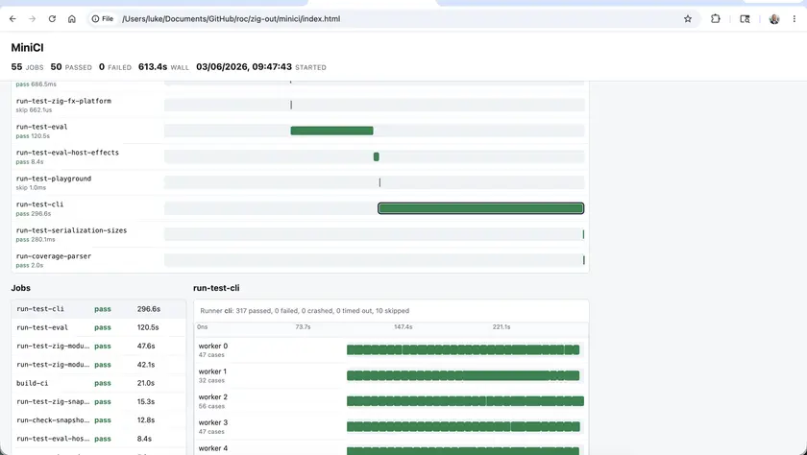This screenshot has height=455, width=807.
Task: Click the worker 2 label
Action: 213,397
